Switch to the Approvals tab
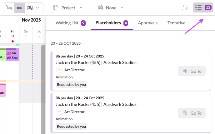Screen dimensions: 215x134 click(x=147, y=23)
